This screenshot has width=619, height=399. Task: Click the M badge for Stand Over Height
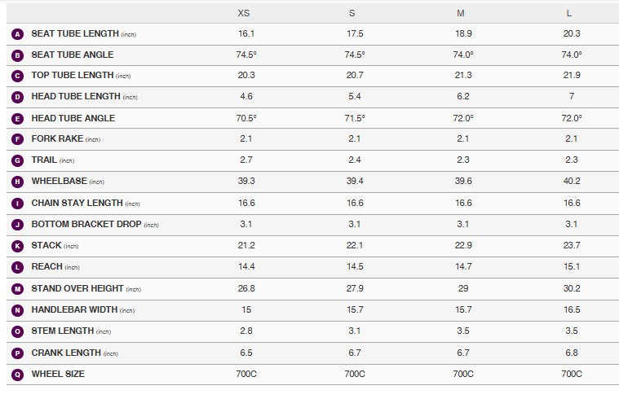coord(17,289)
